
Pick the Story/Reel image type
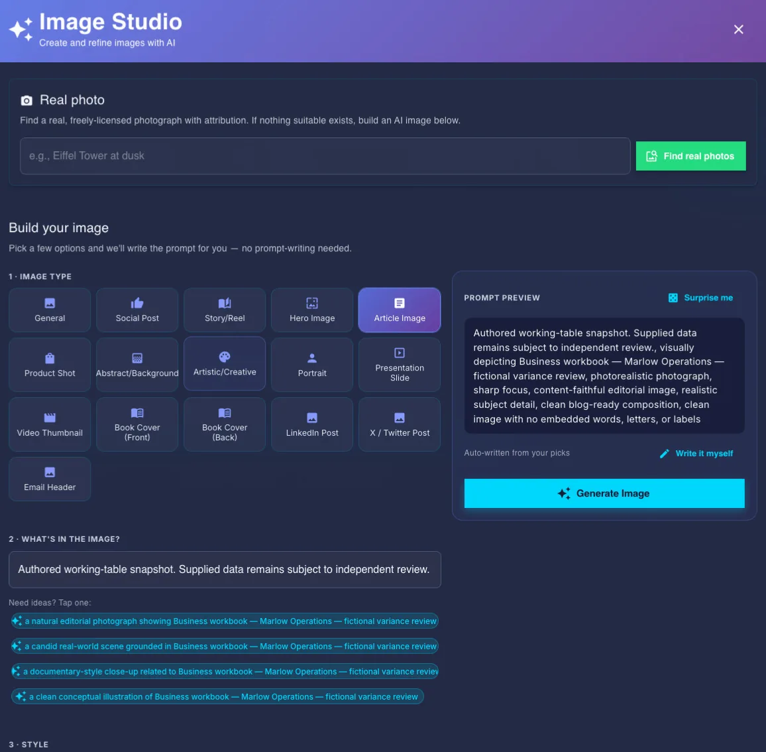tap(224, 310)
